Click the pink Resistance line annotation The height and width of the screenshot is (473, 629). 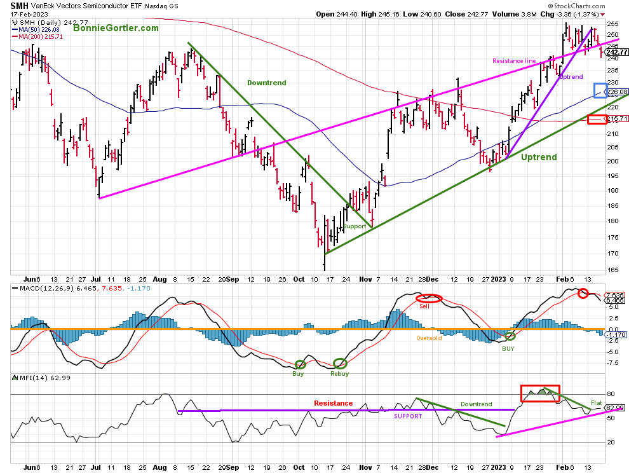tap(514, 61)
